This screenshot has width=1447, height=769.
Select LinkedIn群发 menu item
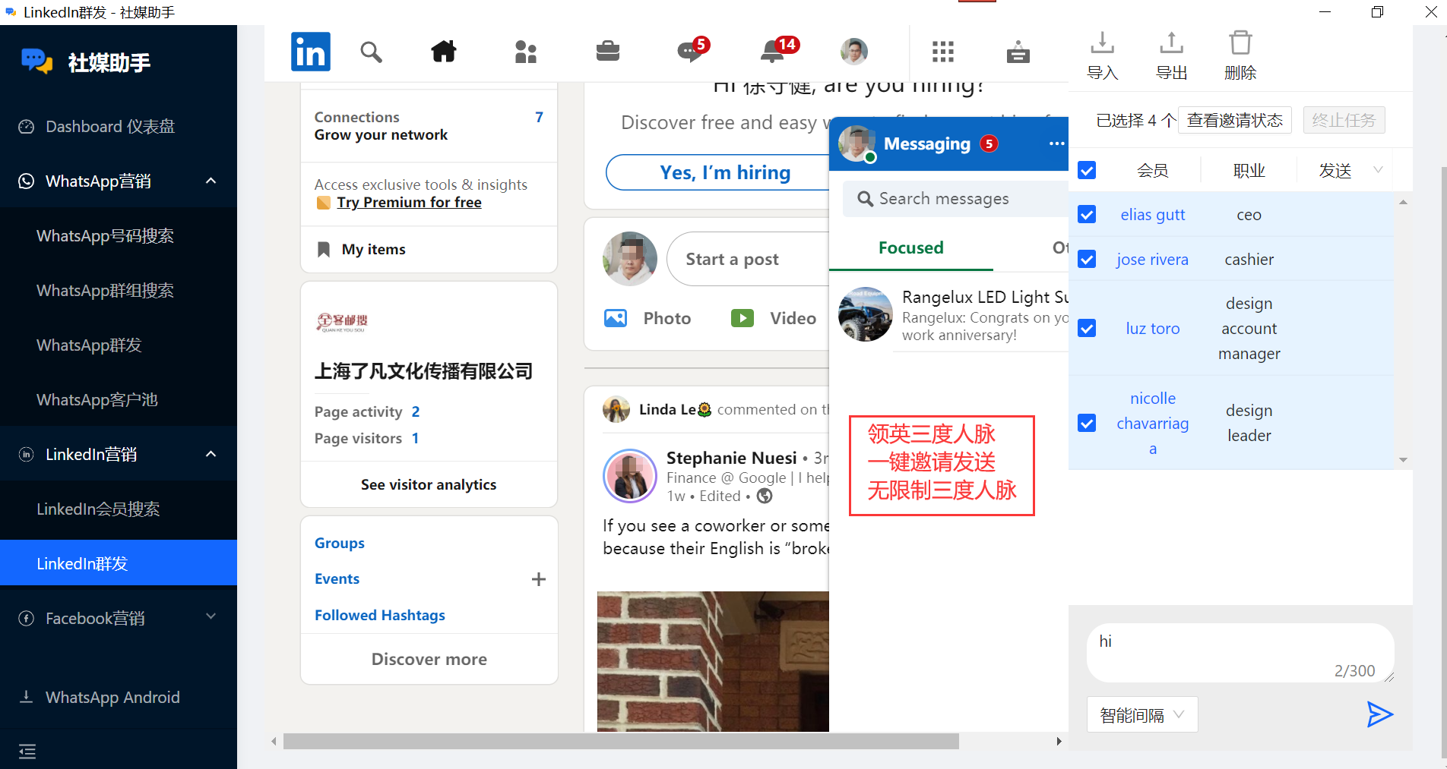119,563
